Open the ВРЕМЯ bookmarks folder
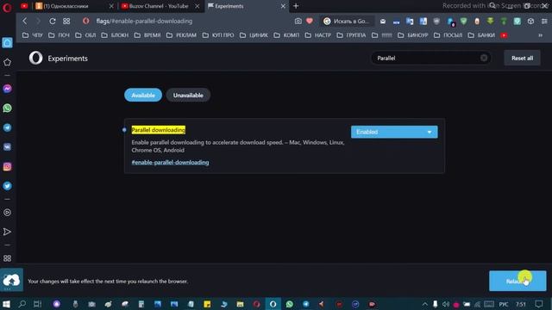The height and width of the screenshot is (310, 552). click(147, 35)
